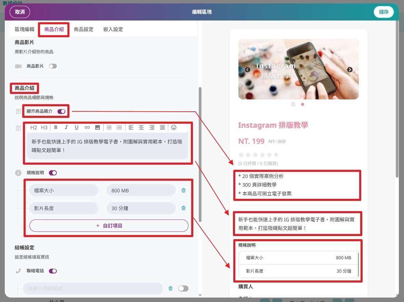Screen dimensions: 404x302
Task: Align editor text to the left
Action: coord(131,127)
